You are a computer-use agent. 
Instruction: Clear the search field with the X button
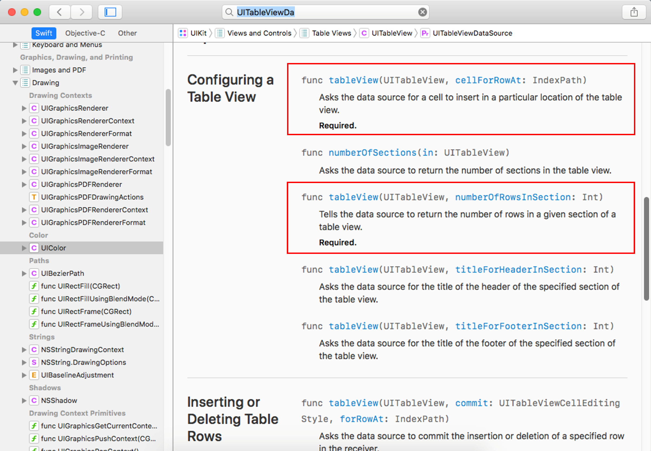(422, 12)
